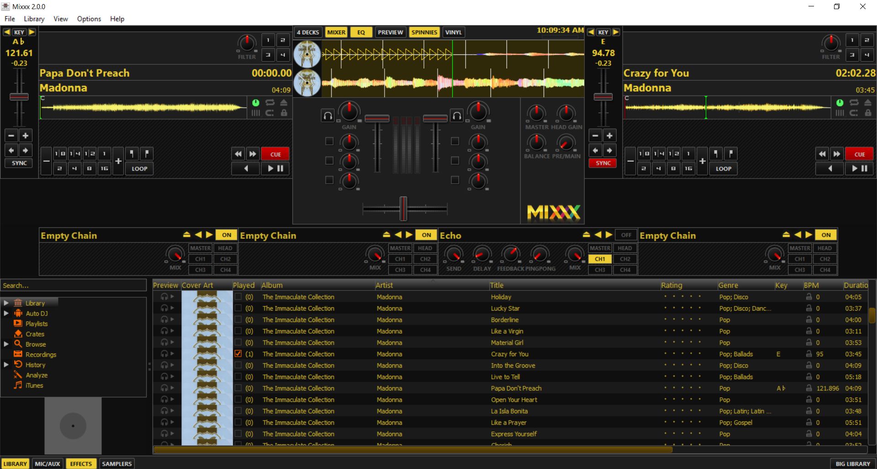This screenshot has width=877, height=469.
Task: Click left deck headphone pre-listen icon
Action: tap(328, 116)
